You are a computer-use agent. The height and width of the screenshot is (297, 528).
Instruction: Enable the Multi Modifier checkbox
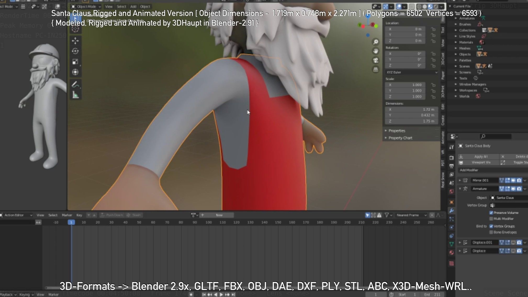(x=491, y=219)
